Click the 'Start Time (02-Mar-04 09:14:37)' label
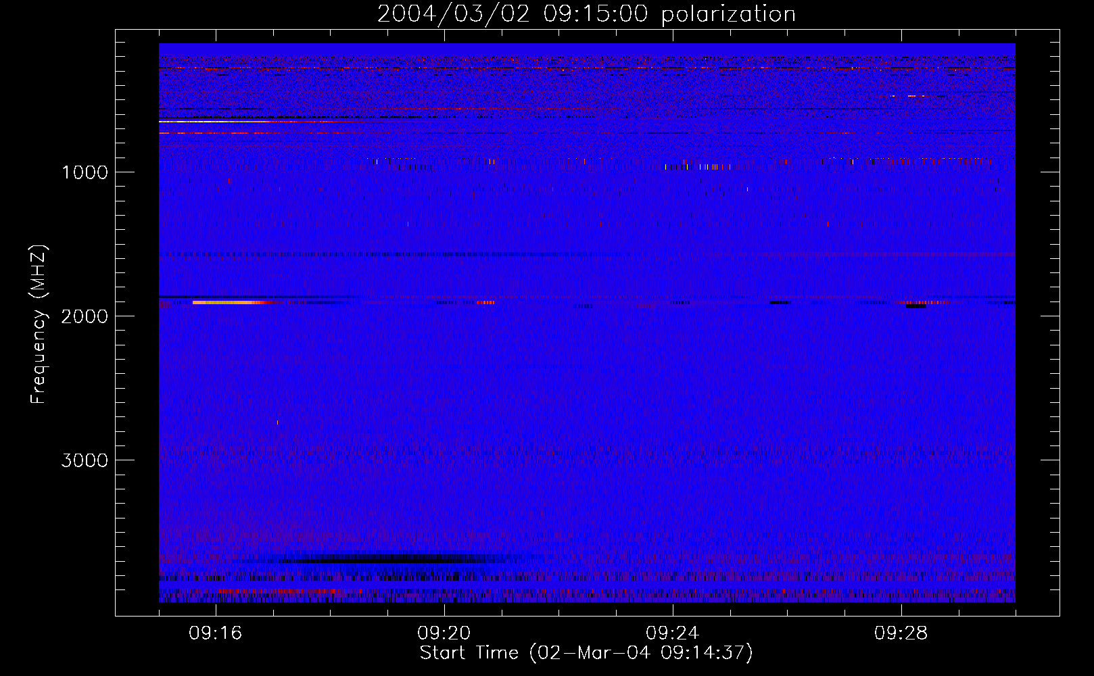Viewport: 1094px width, 676px height. pyautogui.click(x=586, y=653)
